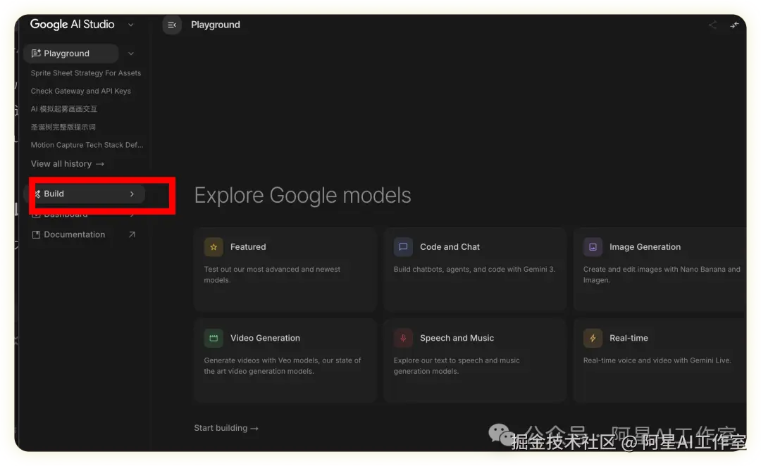Open the AI 模拟起雾画画交互 history entry
This screenshot has width=761, height=466.
pos(64,108)
